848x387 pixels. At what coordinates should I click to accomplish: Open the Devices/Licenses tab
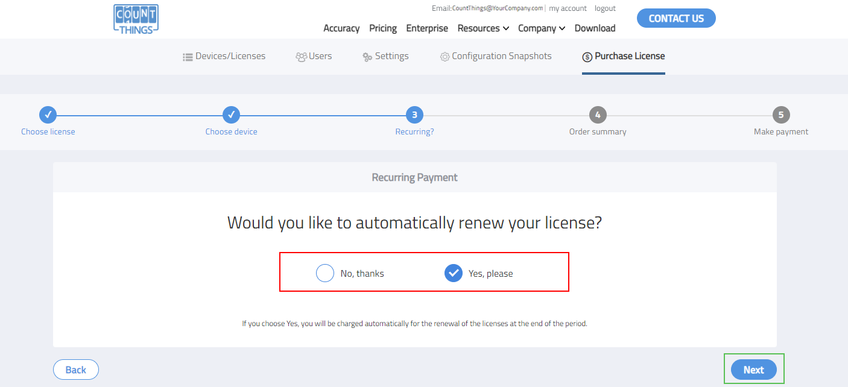pyautogui.click(x=224, y=56)
